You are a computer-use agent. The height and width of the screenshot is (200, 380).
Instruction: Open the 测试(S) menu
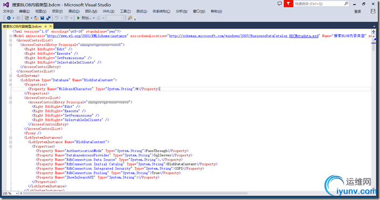click(141, 11)
